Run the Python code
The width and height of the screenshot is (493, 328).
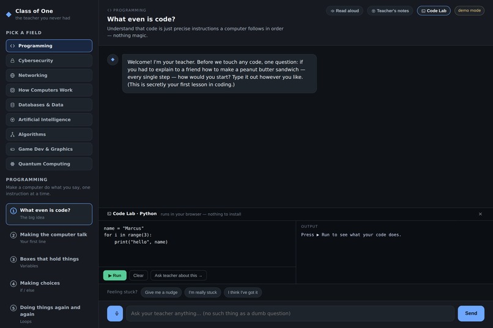[x=115, y=275]
